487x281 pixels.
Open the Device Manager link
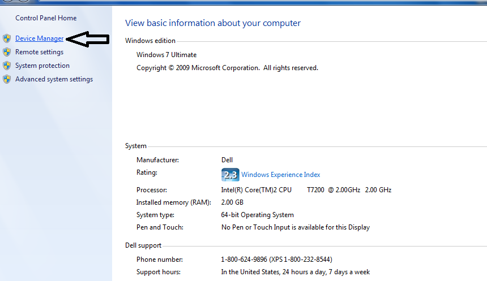39,38
